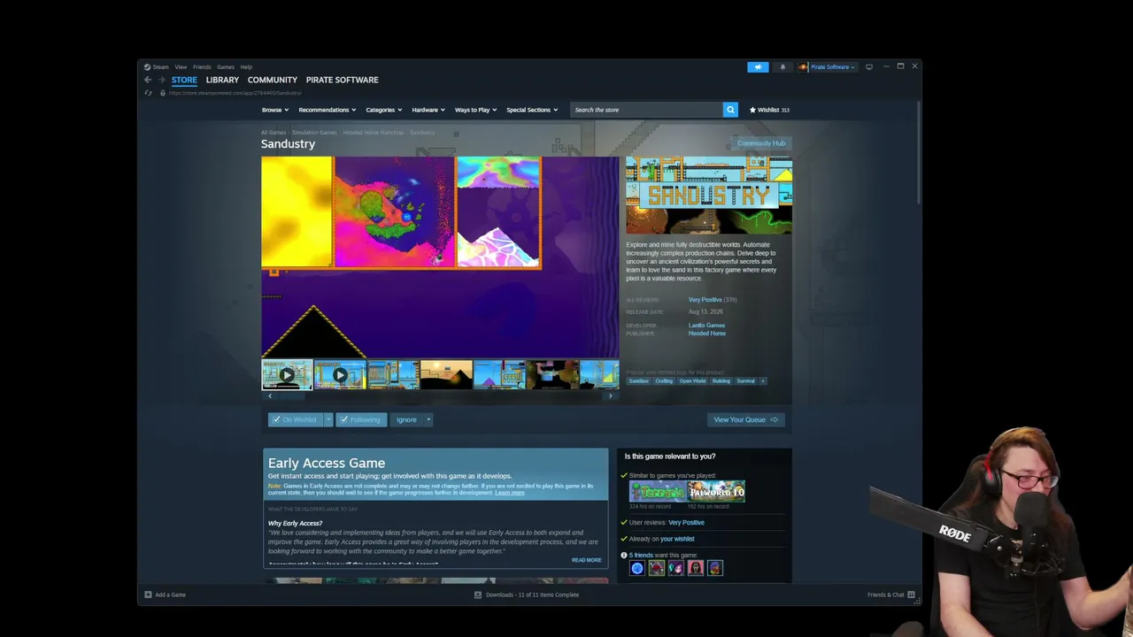Image resolution: width=1133 pixels, height=637 pixels.
Task: Click the Pirate Software profile avatar
Action: click(804, 67)
